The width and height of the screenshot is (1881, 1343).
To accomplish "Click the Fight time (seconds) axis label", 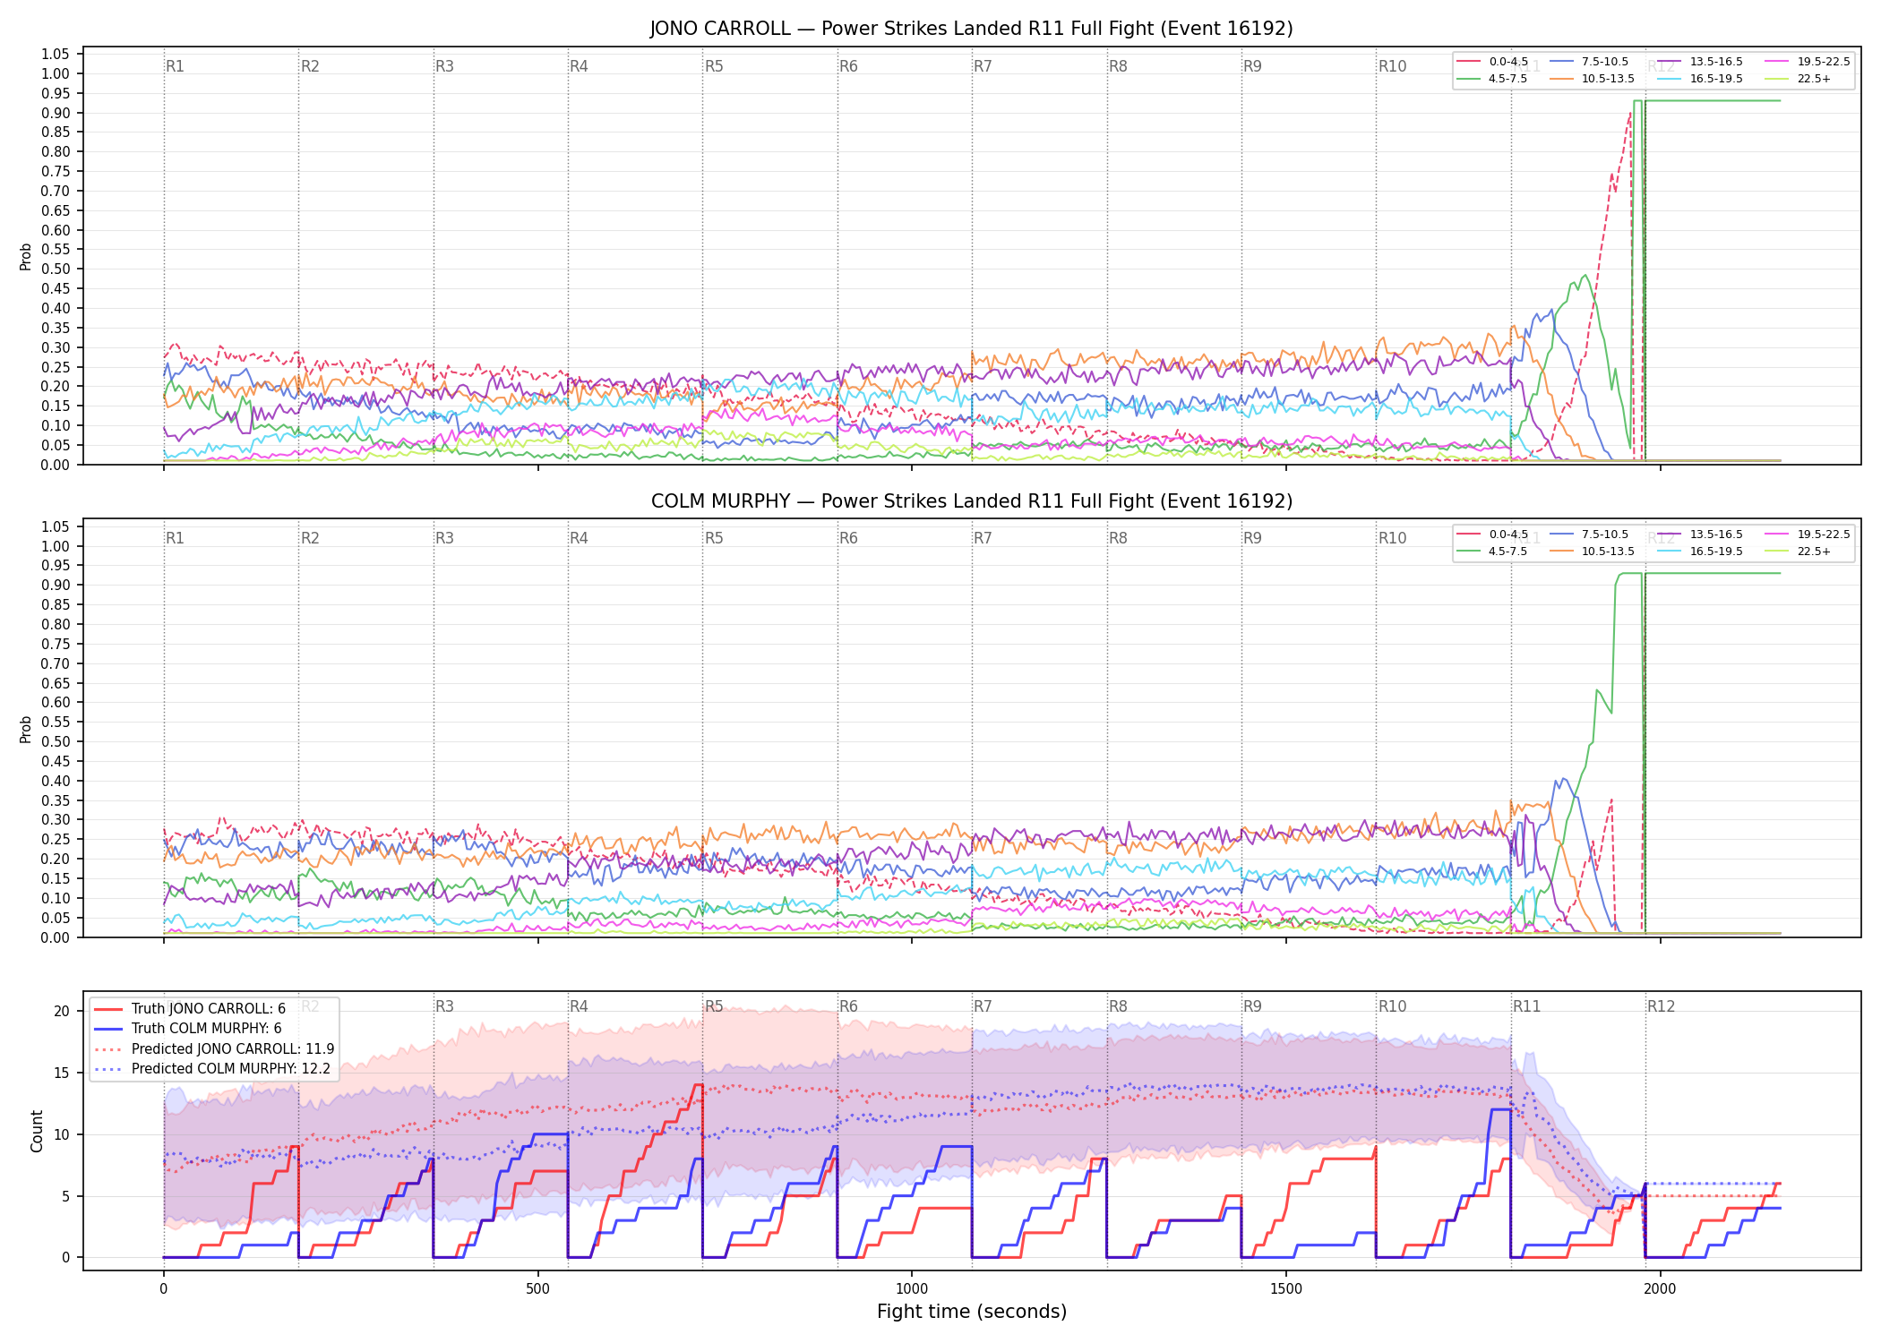I will pyautogui.click(x=972, y=1312).
